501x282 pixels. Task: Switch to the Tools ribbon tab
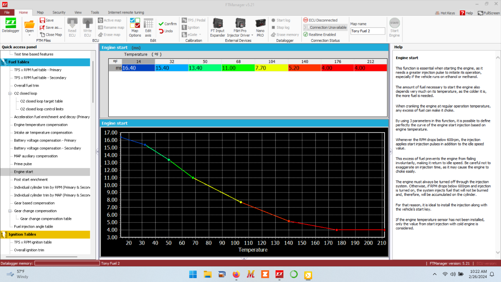pos(95,12)
